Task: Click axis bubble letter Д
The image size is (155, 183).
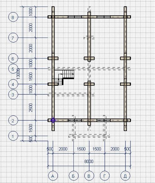Action: (x=125, y=176)
